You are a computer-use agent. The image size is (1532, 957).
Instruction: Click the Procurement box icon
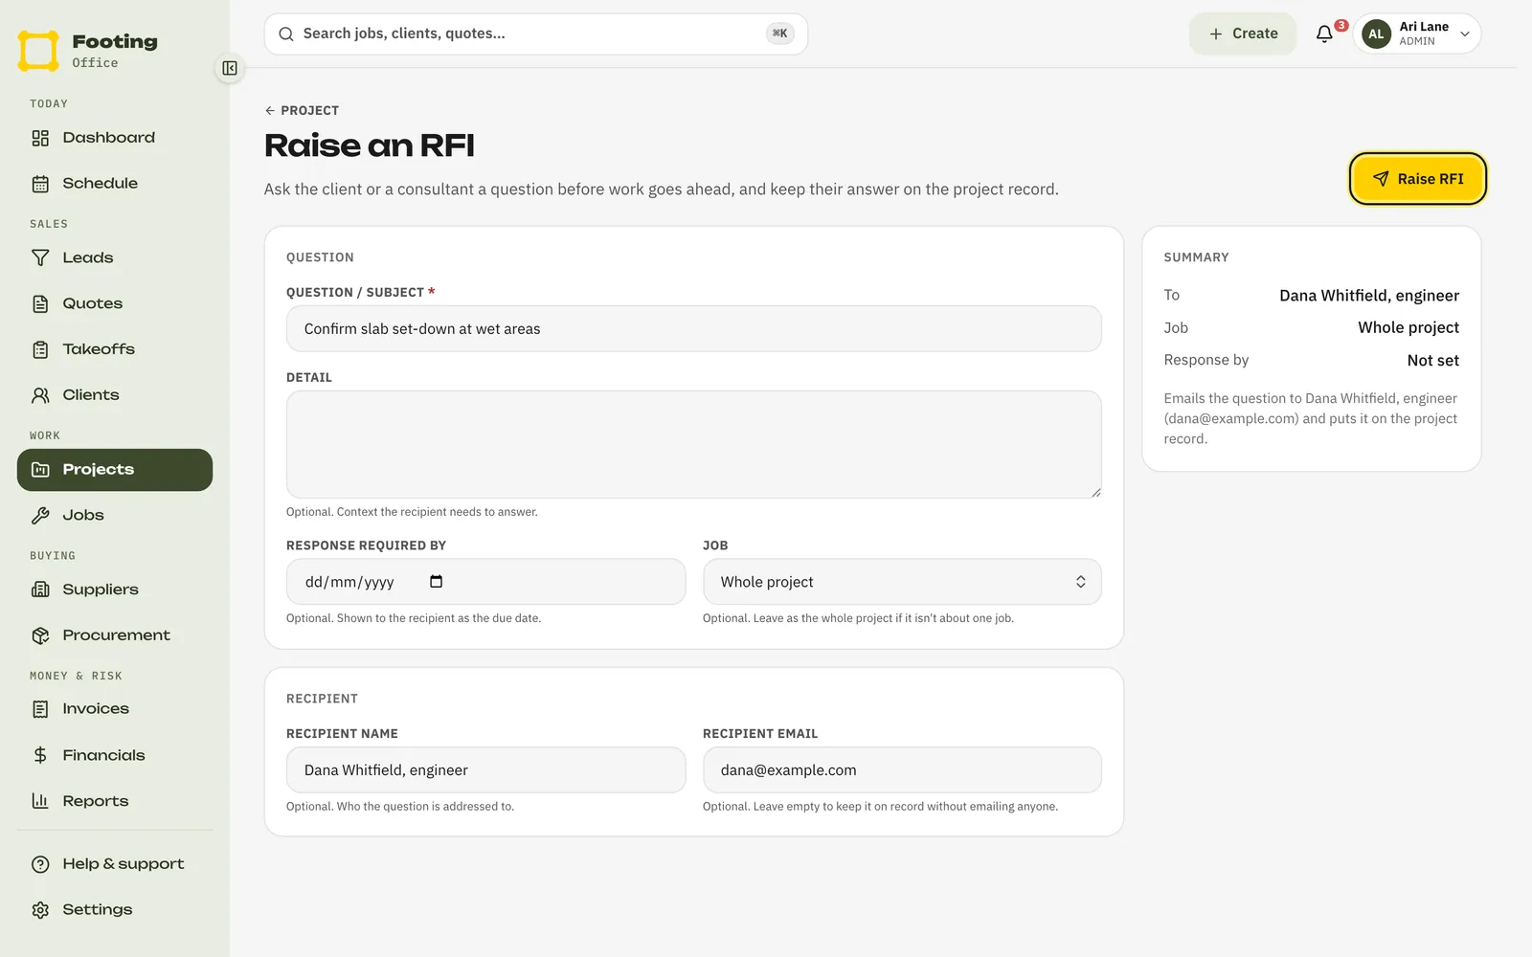point(40,635)
